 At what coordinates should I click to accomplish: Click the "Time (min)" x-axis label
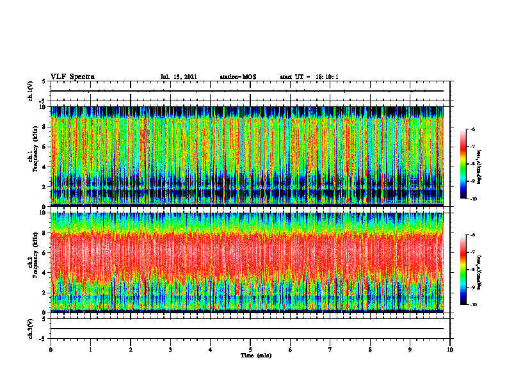click(256, 355)
